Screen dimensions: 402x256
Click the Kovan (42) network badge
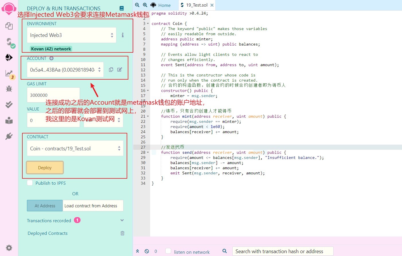coord(51,49)
